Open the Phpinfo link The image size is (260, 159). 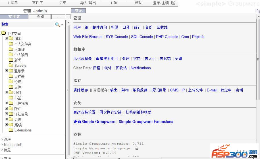point(198,37)
